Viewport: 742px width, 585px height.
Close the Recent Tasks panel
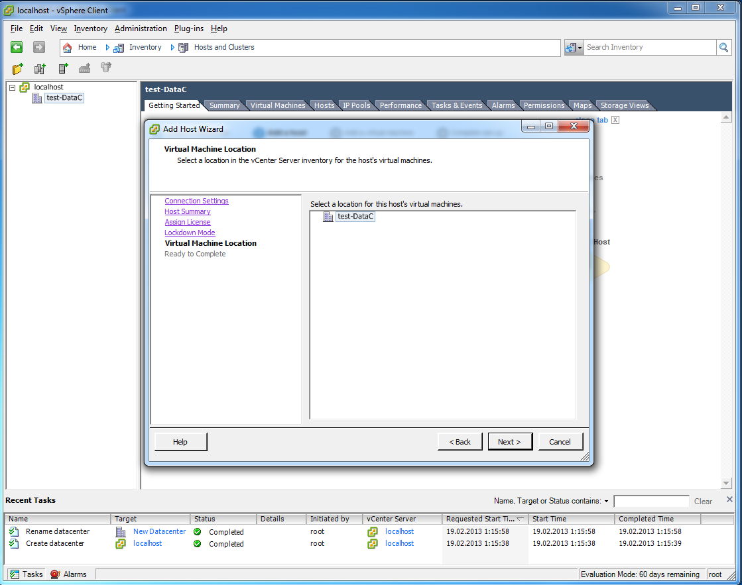pyautogui.click(x=729, y=500)
